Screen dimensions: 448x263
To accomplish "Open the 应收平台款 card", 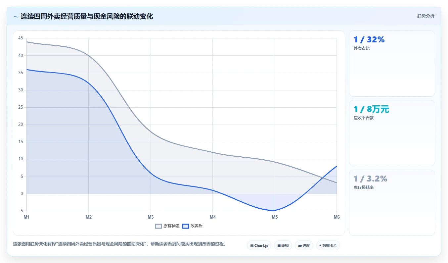I will [x=392, y=133].
